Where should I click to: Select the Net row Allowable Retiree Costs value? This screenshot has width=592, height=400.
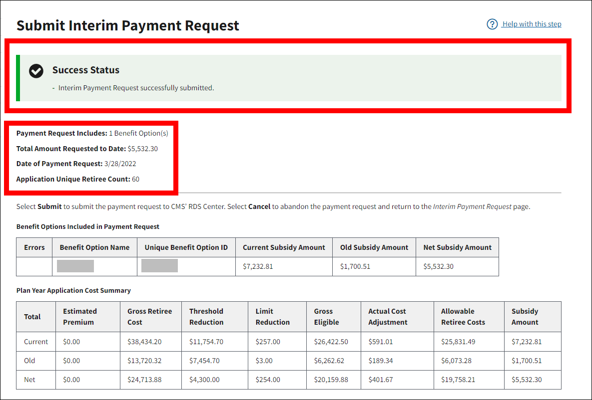point(458,380)
